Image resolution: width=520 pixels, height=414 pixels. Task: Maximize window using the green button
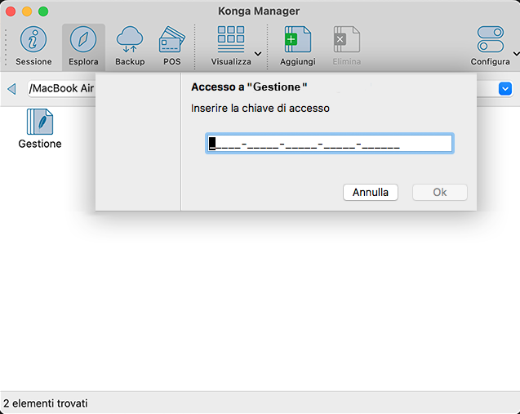43,11
